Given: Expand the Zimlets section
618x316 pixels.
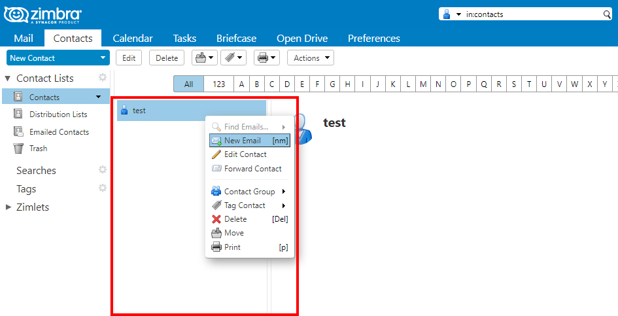Looking at the screenshot, I should click(9, 207).
